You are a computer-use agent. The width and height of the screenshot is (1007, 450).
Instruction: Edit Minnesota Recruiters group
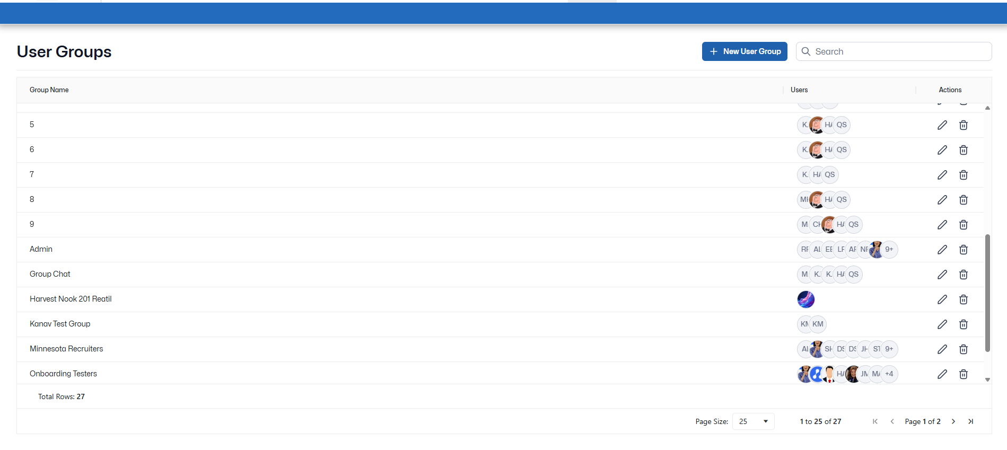coord(942,349)
